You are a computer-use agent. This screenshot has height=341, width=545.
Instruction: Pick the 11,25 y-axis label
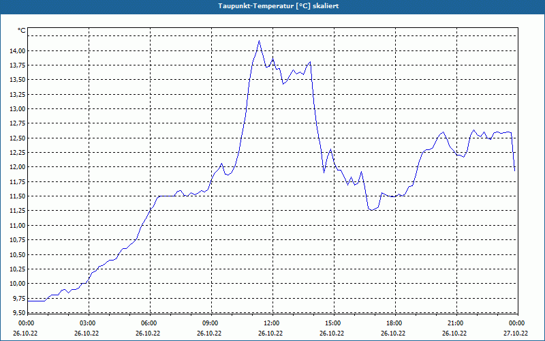[18, 211]
